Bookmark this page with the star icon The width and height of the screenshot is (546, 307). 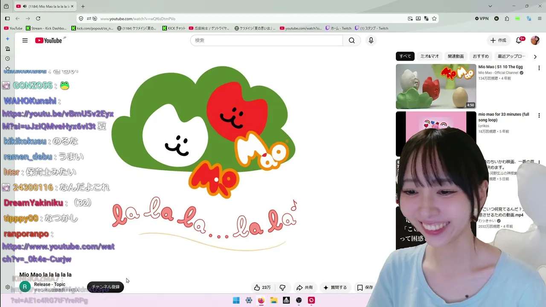pyautogui.click(x=434, y=19)
